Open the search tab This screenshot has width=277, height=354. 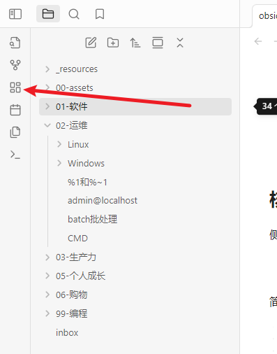(74, 14)
